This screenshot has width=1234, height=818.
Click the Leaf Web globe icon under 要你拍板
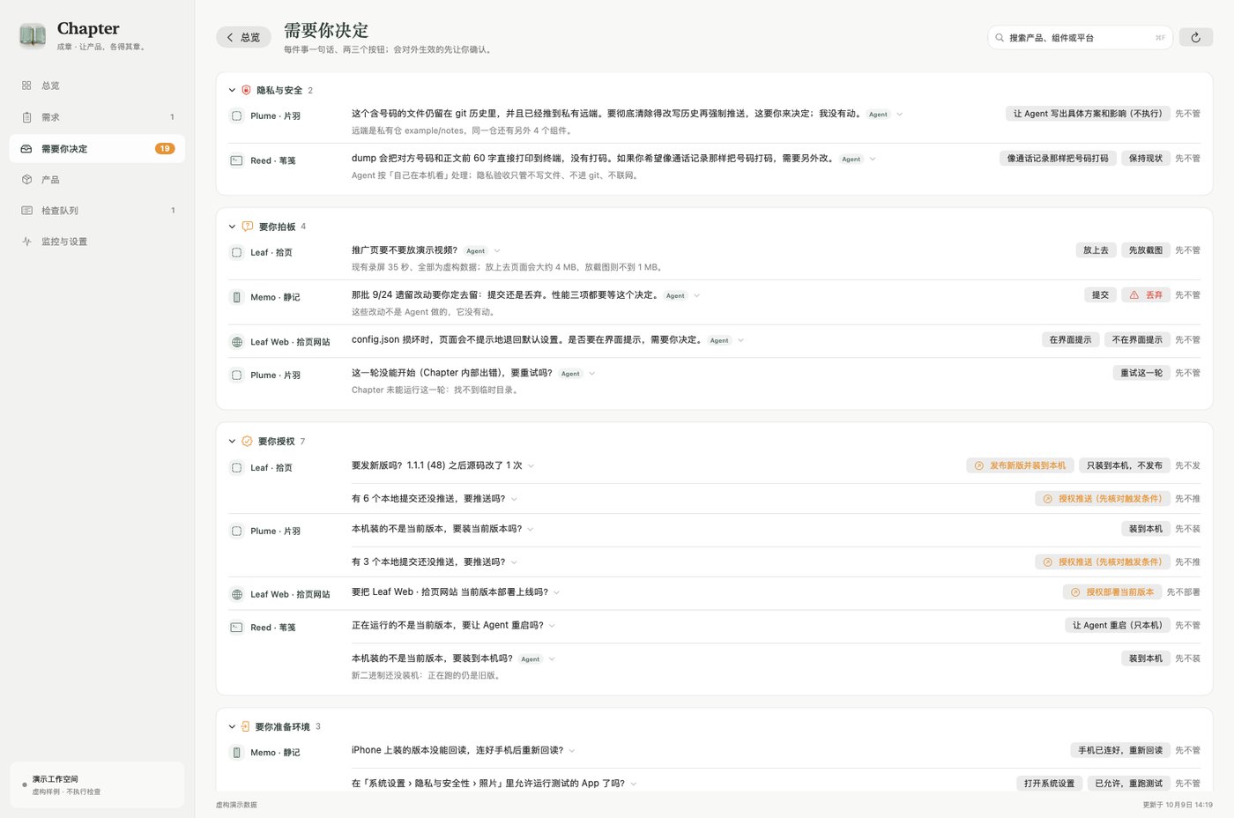(236, 342)
